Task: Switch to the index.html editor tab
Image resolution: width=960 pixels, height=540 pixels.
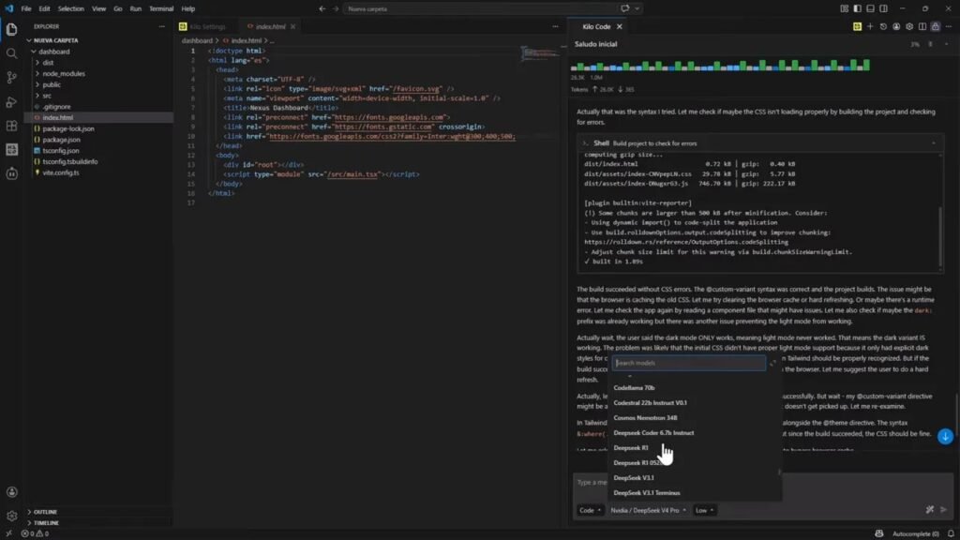Action: coord(270,27)
